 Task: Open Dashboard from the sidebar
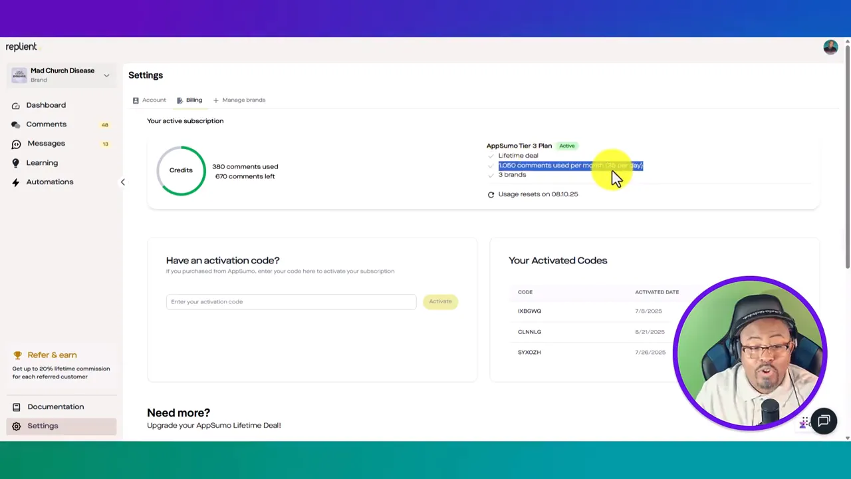tap(46, 105)
